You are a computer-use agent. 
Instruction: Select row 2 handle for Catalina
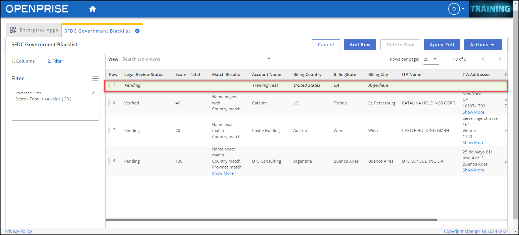(109, 103)
